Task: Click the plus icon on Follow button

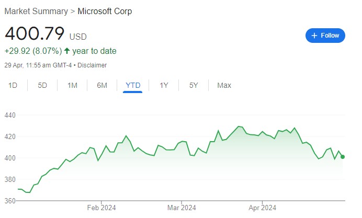Action: pyautogui.click(x=314, y=36)
